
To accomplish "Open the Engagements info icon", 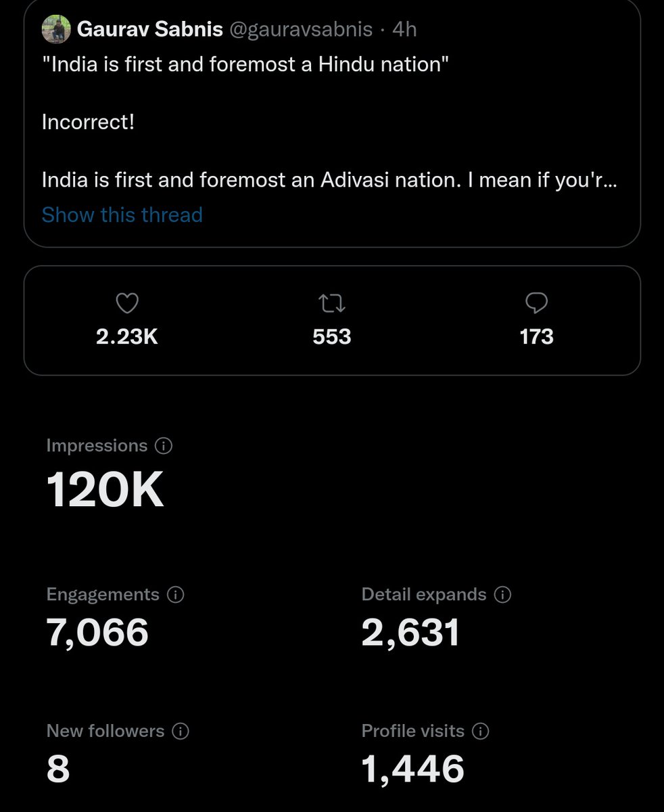I will [175, 595].
